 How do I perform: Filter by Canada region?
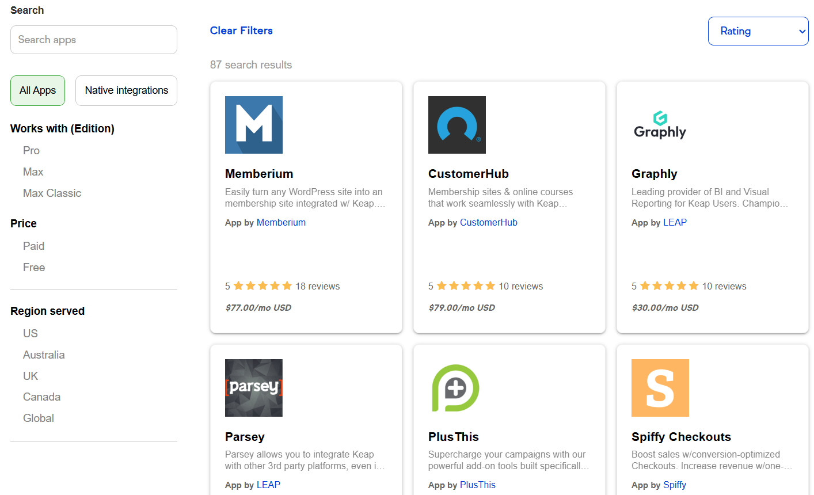[41, 397]
